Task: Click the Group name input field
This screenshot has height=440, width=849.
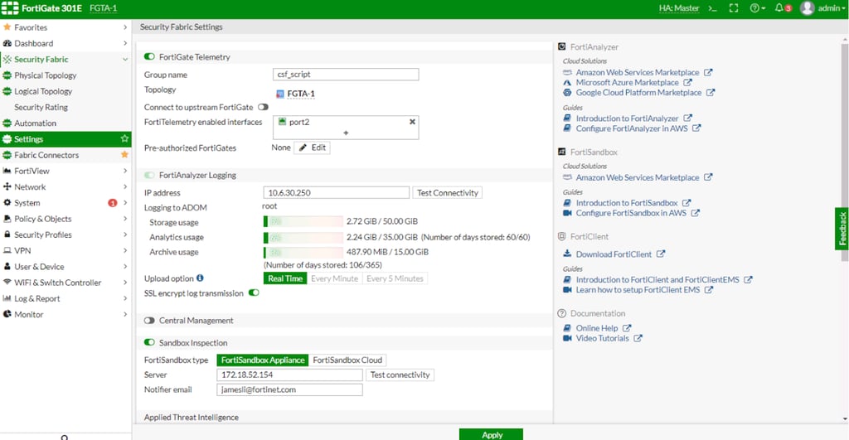Action: point(346,75)
